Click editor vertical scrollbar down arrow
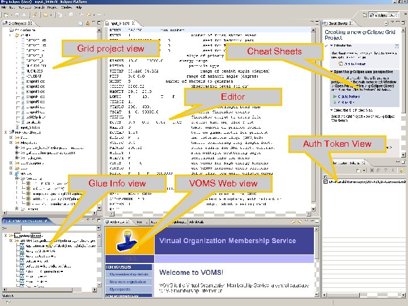Viewport: 408px width, 306px height. 313,209
